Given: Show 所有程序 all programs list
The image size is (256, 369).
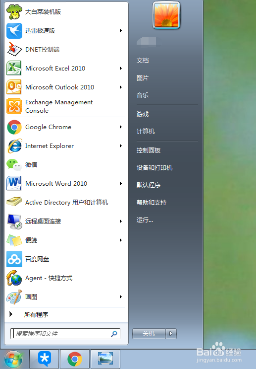Looking at the screenshot, I should coord(36,315).
